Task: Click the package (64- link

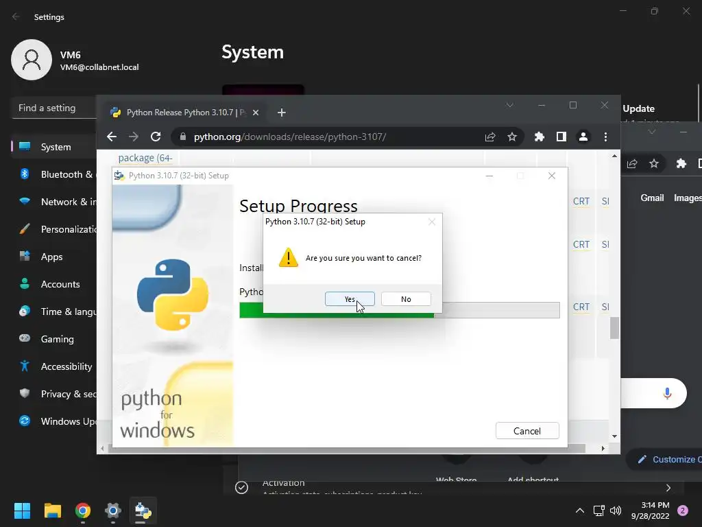Action: coord(145,158)
